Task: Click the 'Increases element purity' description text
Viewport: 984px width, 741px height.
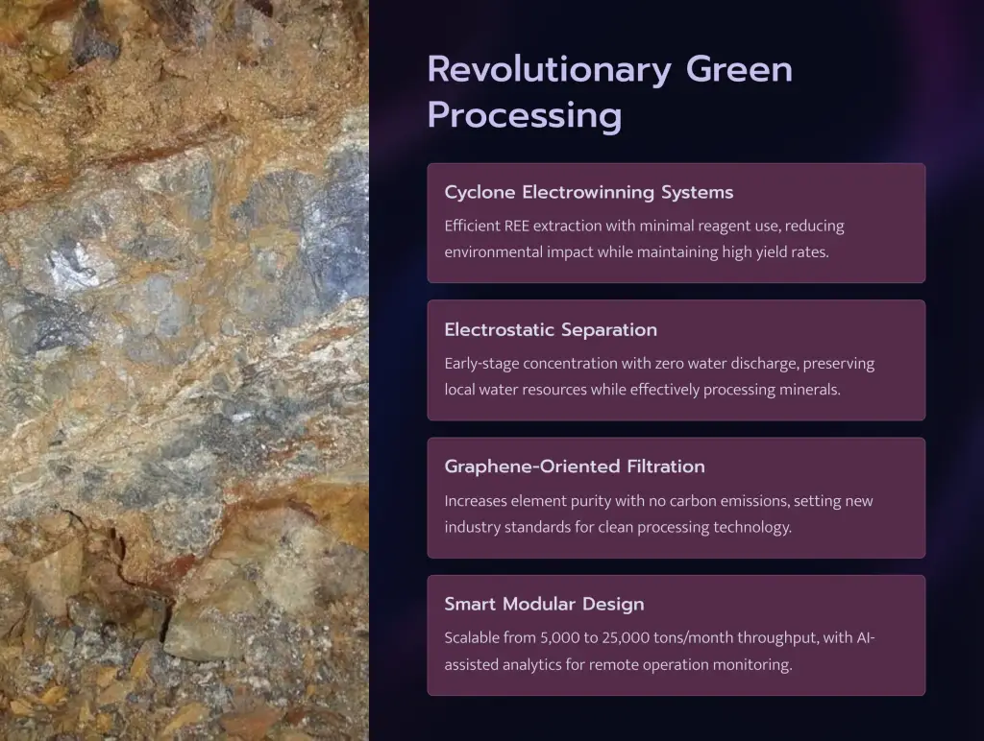Action: [x=658, y=514]
